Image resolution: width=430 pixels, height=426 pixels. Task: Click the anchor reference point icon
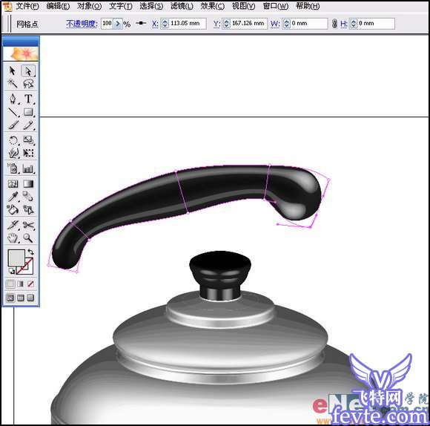[x=141, y=23]
